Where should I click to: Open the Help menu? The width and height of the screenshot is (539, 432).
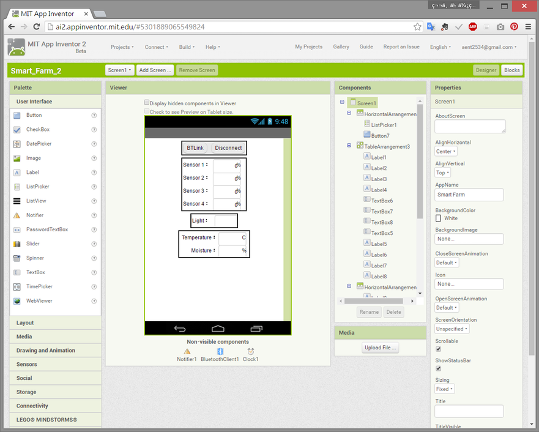212,47
